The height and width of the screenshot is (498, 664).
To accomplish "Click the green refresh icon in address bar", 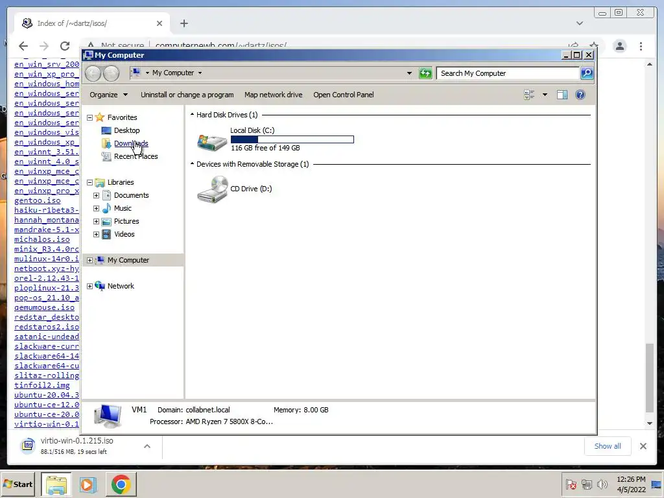I will coord(425,73).
